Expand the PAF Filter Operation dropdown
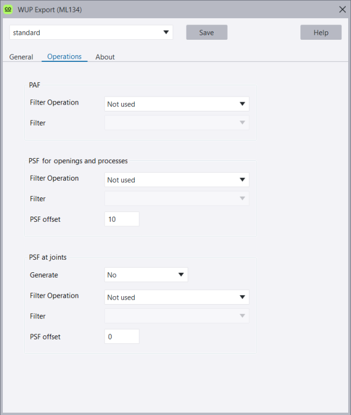The image size is (351, 415). (x=177, y=104)
